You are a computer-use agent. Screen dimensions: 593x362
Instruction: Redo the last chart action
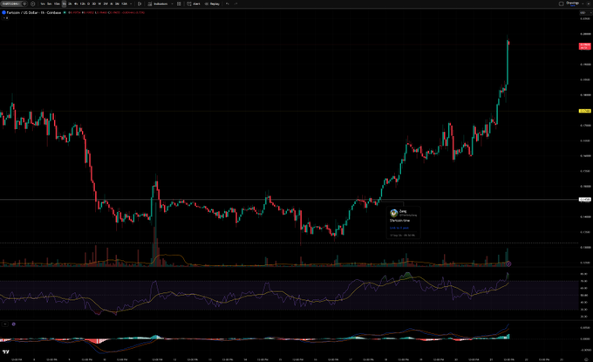click(236, 3)
